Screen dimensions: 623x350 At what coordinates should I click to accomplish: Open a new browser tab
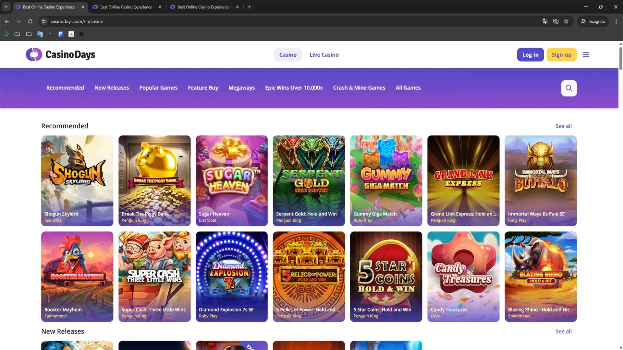point(249,7)
